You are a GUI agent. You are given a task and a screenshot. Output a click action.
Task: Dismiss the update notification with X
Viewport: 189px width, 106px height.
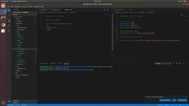(186, 97)
